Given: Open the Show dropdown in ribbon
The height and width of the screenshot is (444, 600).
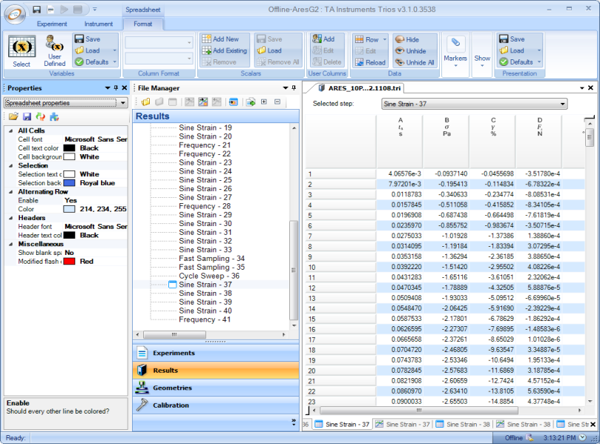Looking at the screenshot, I should [x=482, y=53].
